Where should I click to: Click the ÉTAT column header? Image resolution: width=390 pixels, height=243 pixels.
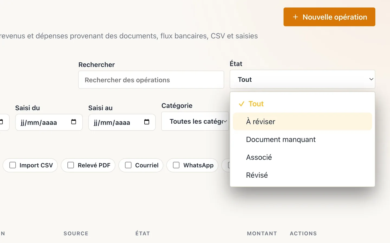[143, 234]
